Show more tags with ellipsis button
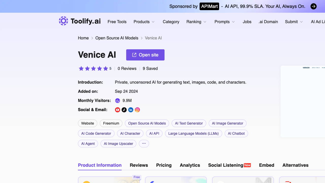 click(144, 144)
